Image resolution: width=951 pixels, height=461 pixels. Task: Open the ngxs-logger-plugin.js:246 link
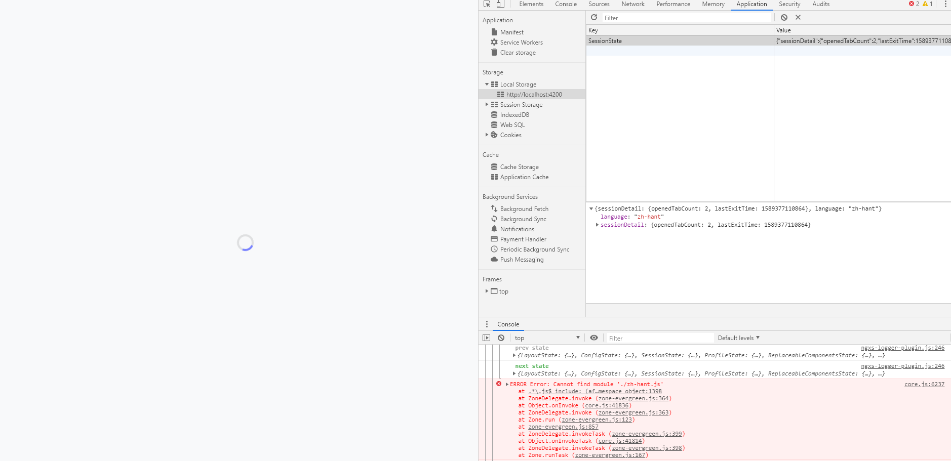(x=902, y=348)
